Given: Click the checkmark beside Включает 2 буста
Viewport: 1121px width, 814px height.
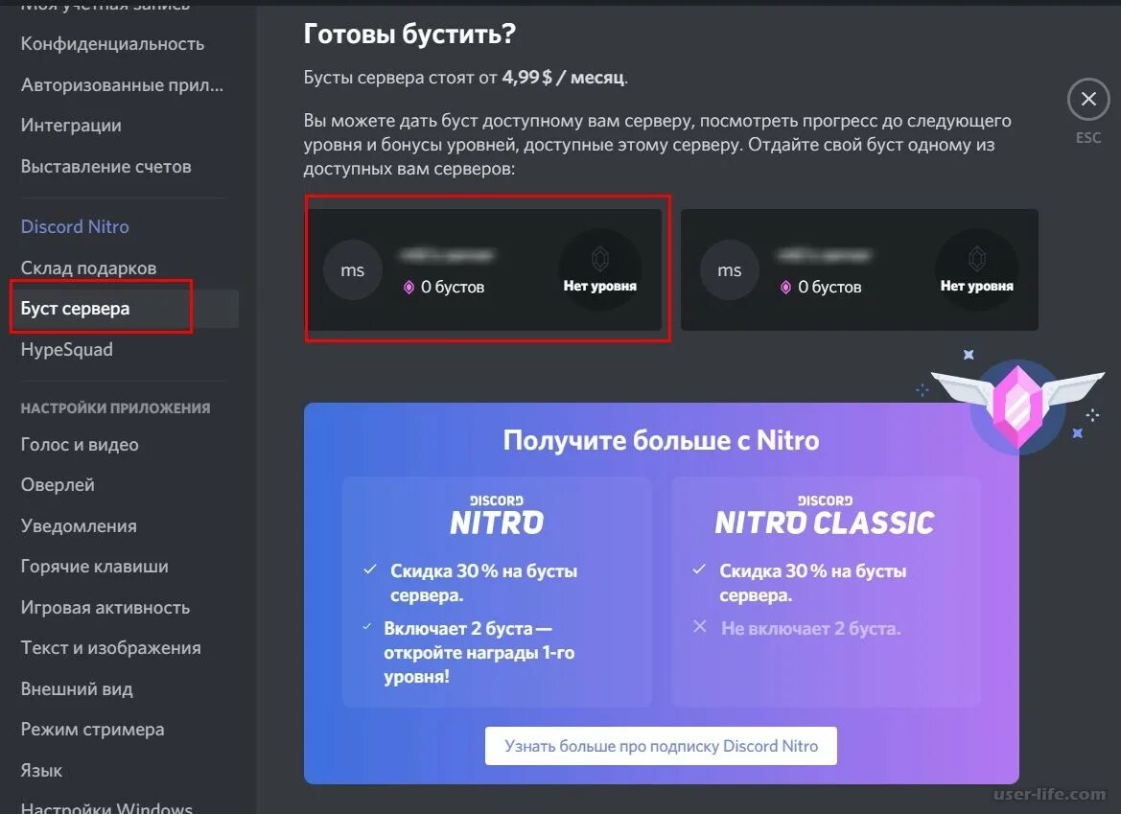Looking at the screenshot, I should [x=366, y=627].
